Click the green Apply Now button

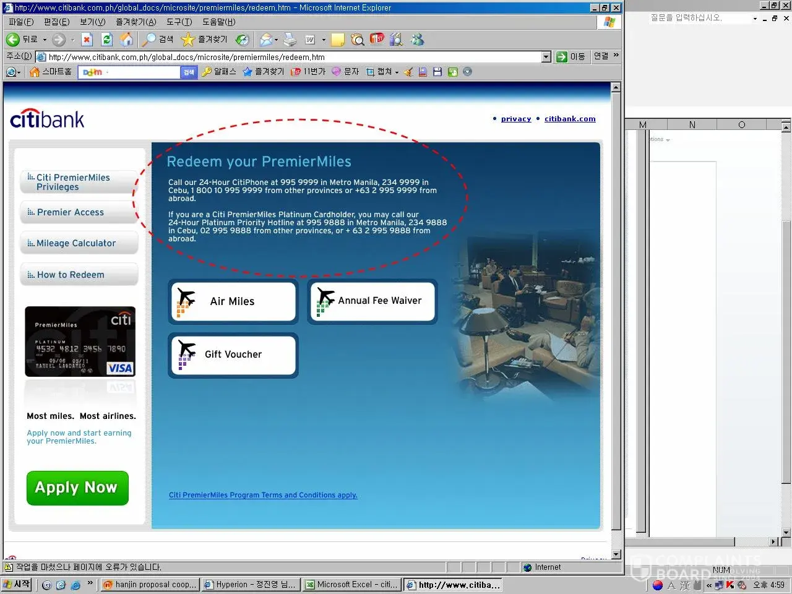pyautogui.click(x=77, y=488)
